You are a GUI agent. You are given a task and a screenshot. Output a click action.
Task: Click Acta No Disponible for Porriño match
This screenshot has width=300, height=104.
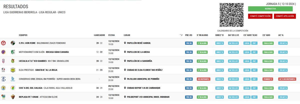point(287,79)
